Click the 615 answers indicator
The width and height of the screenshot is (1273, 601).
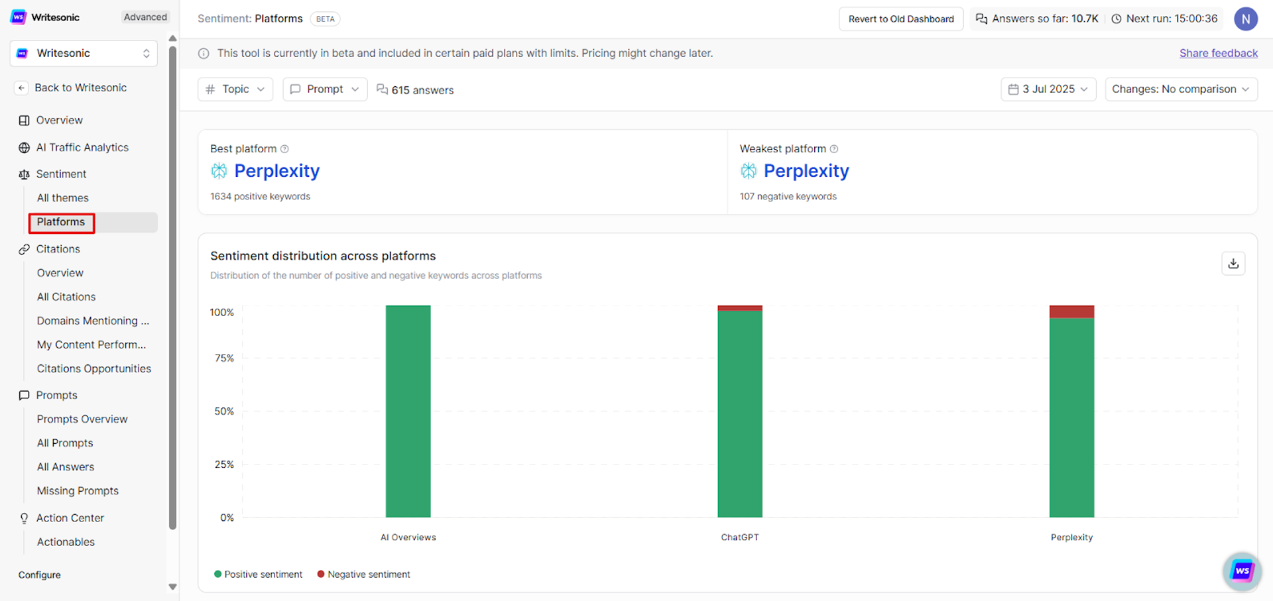tap(415, 89)
